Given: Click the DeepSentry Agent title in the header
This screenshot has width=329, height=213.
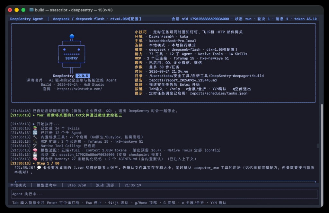Looking at the screenshot, I should point(26,19).
